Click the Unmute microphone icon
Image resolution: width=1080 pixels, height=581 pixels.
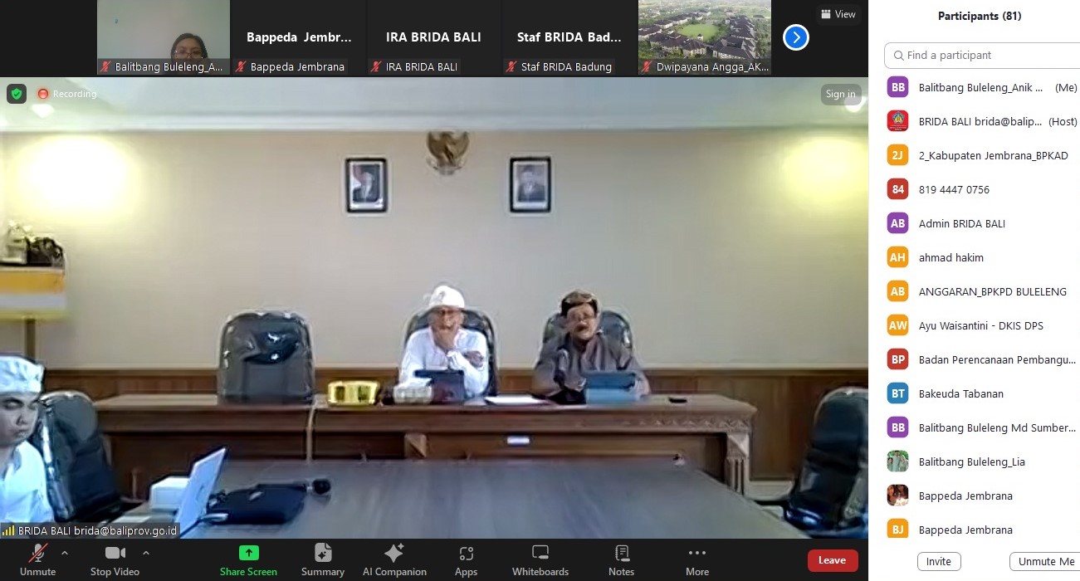tap(37, 554)
